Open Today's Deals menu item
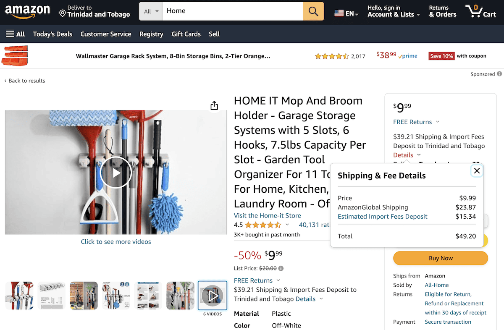This screenshot has width=504, height=330. tap(52, 34)
